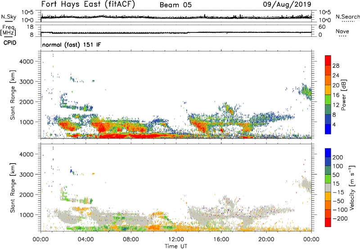Click the '4000' tick on power panel axis

[26, 62]
